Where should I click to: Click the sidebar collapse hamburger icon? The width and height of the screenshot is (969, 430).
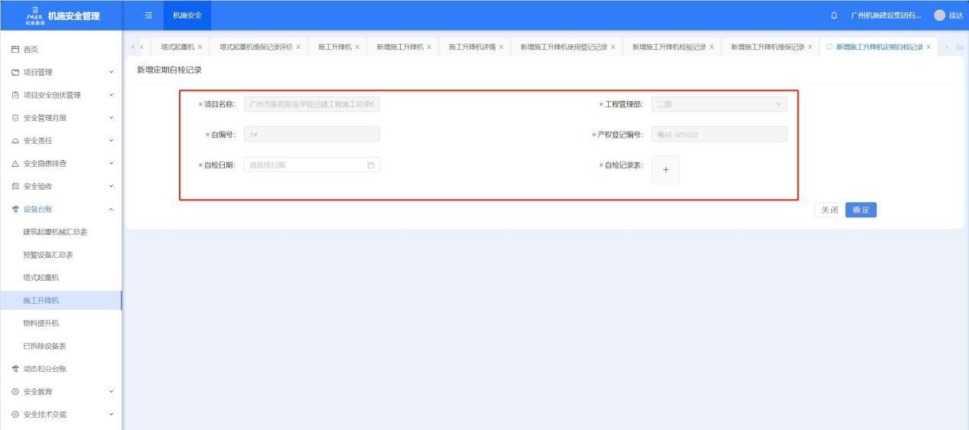[x=149, y=15]
